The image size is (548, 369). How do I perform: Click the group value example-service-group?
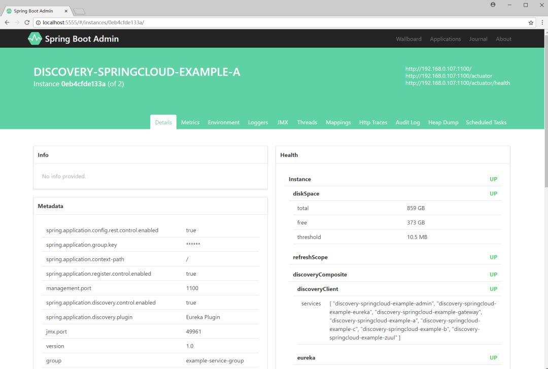pos(215,360)
